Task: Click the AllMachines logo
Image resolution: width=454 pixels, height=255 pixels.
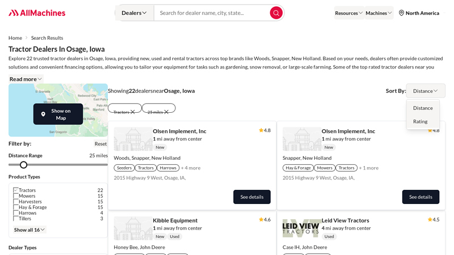Action: pyautogui.click(x=37, y=12)
